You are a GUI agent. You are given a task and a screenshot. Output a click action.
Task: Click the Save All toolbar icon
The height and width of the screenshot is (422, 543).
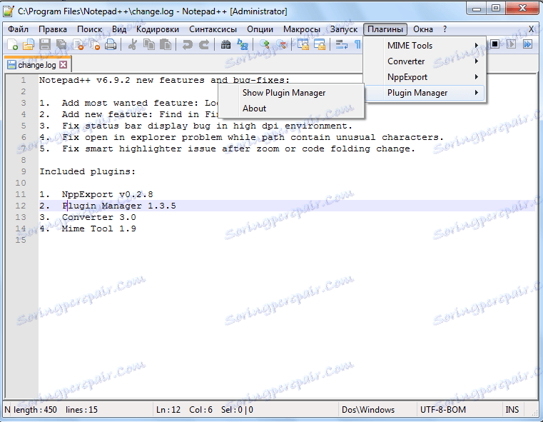[x=61, y=45]
